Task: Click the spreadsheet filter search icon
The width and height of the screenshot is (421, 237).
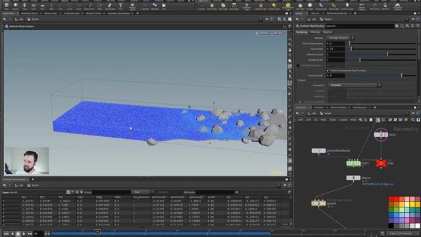Action: 237,192
